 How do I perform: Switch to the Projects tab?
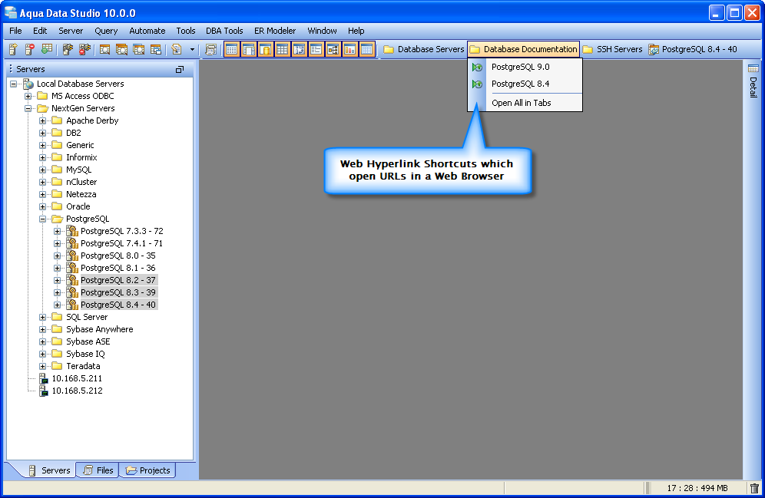pyautogui.click(x=147, y=470)
